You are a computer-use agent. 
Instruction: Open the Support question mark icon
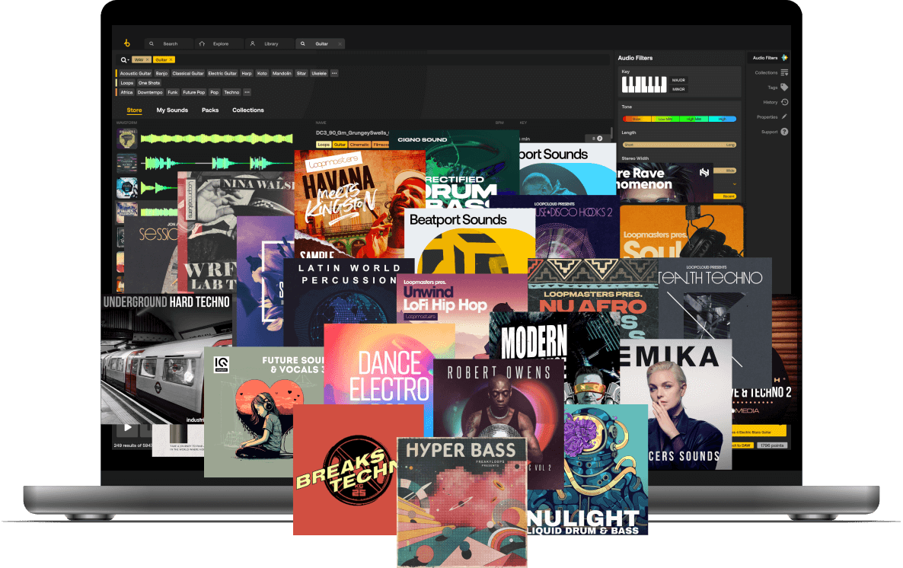[784, 132]
